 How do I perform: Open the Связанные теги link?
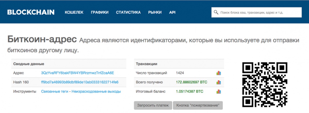54,91
